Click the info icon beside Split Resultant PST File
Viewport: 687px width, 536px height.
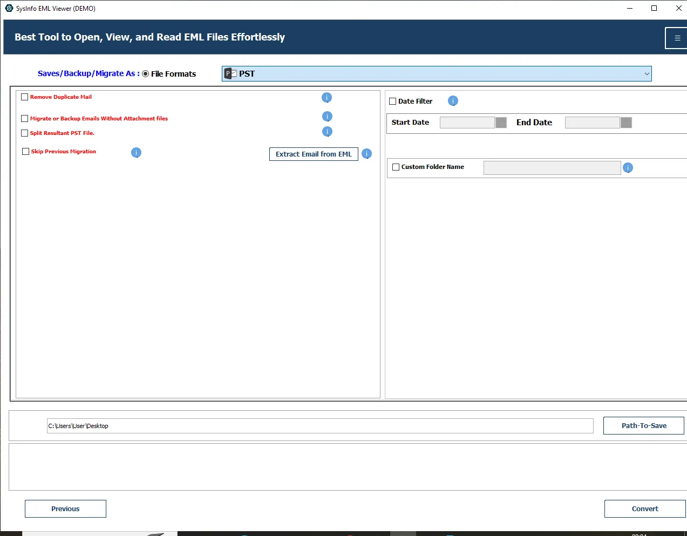[x=327, y=132]
